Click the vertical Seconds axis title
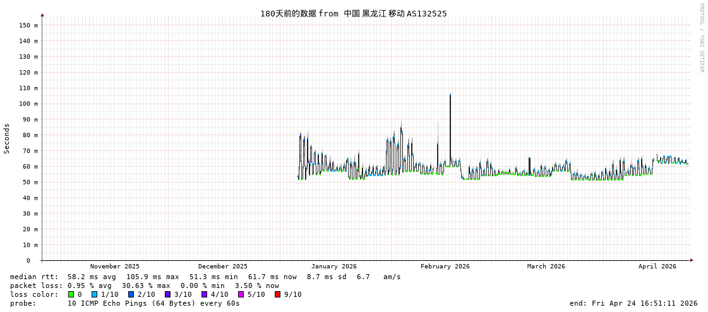This screenshot has height=312, width=708. tap(7, 138)
